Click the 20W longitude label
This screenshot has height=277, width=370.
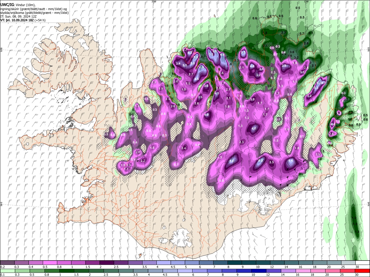click(x=154, y=1)
